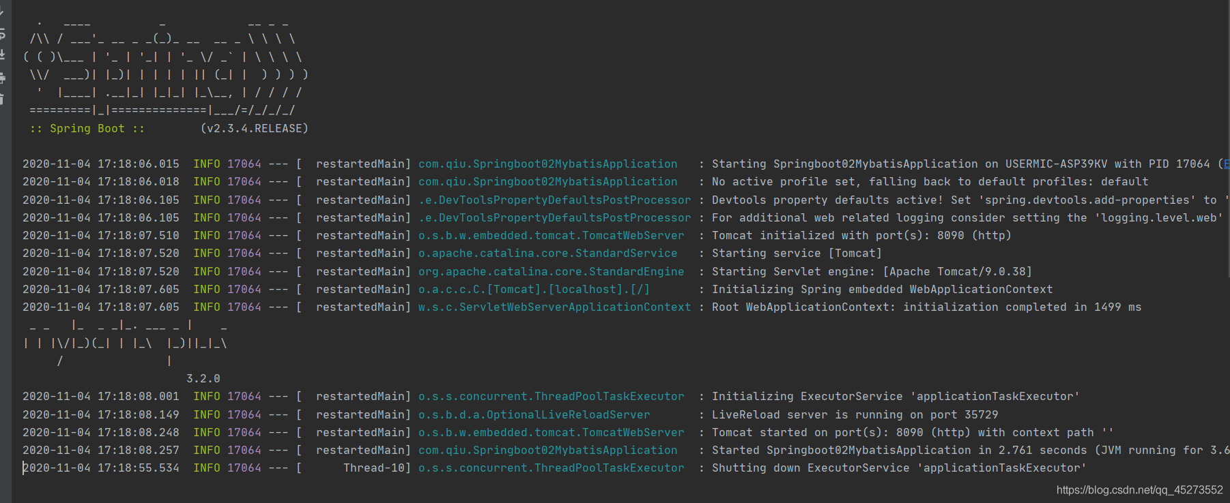Click the scroll-to-end console icon
The width and height of the screenshot is (1230, 503).
[2, 55]
